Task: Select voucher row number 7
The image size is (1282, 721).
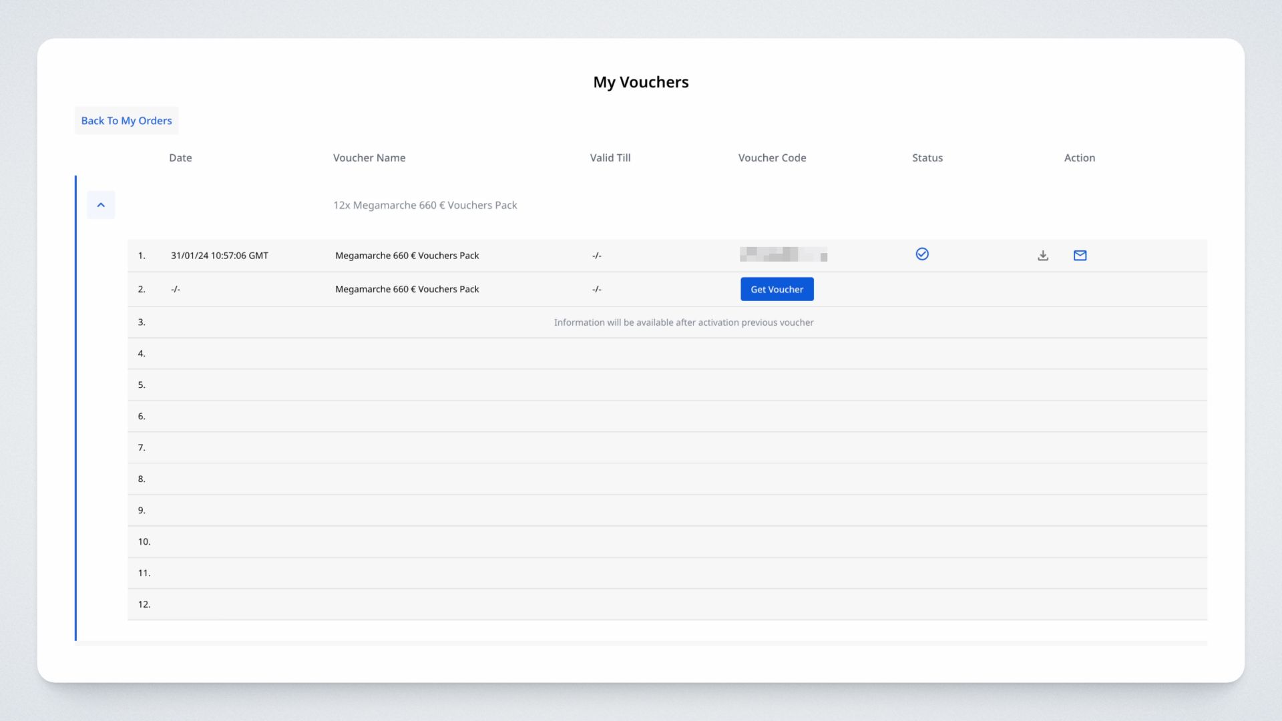Action: pyautogui.click(x=142, y=448)
